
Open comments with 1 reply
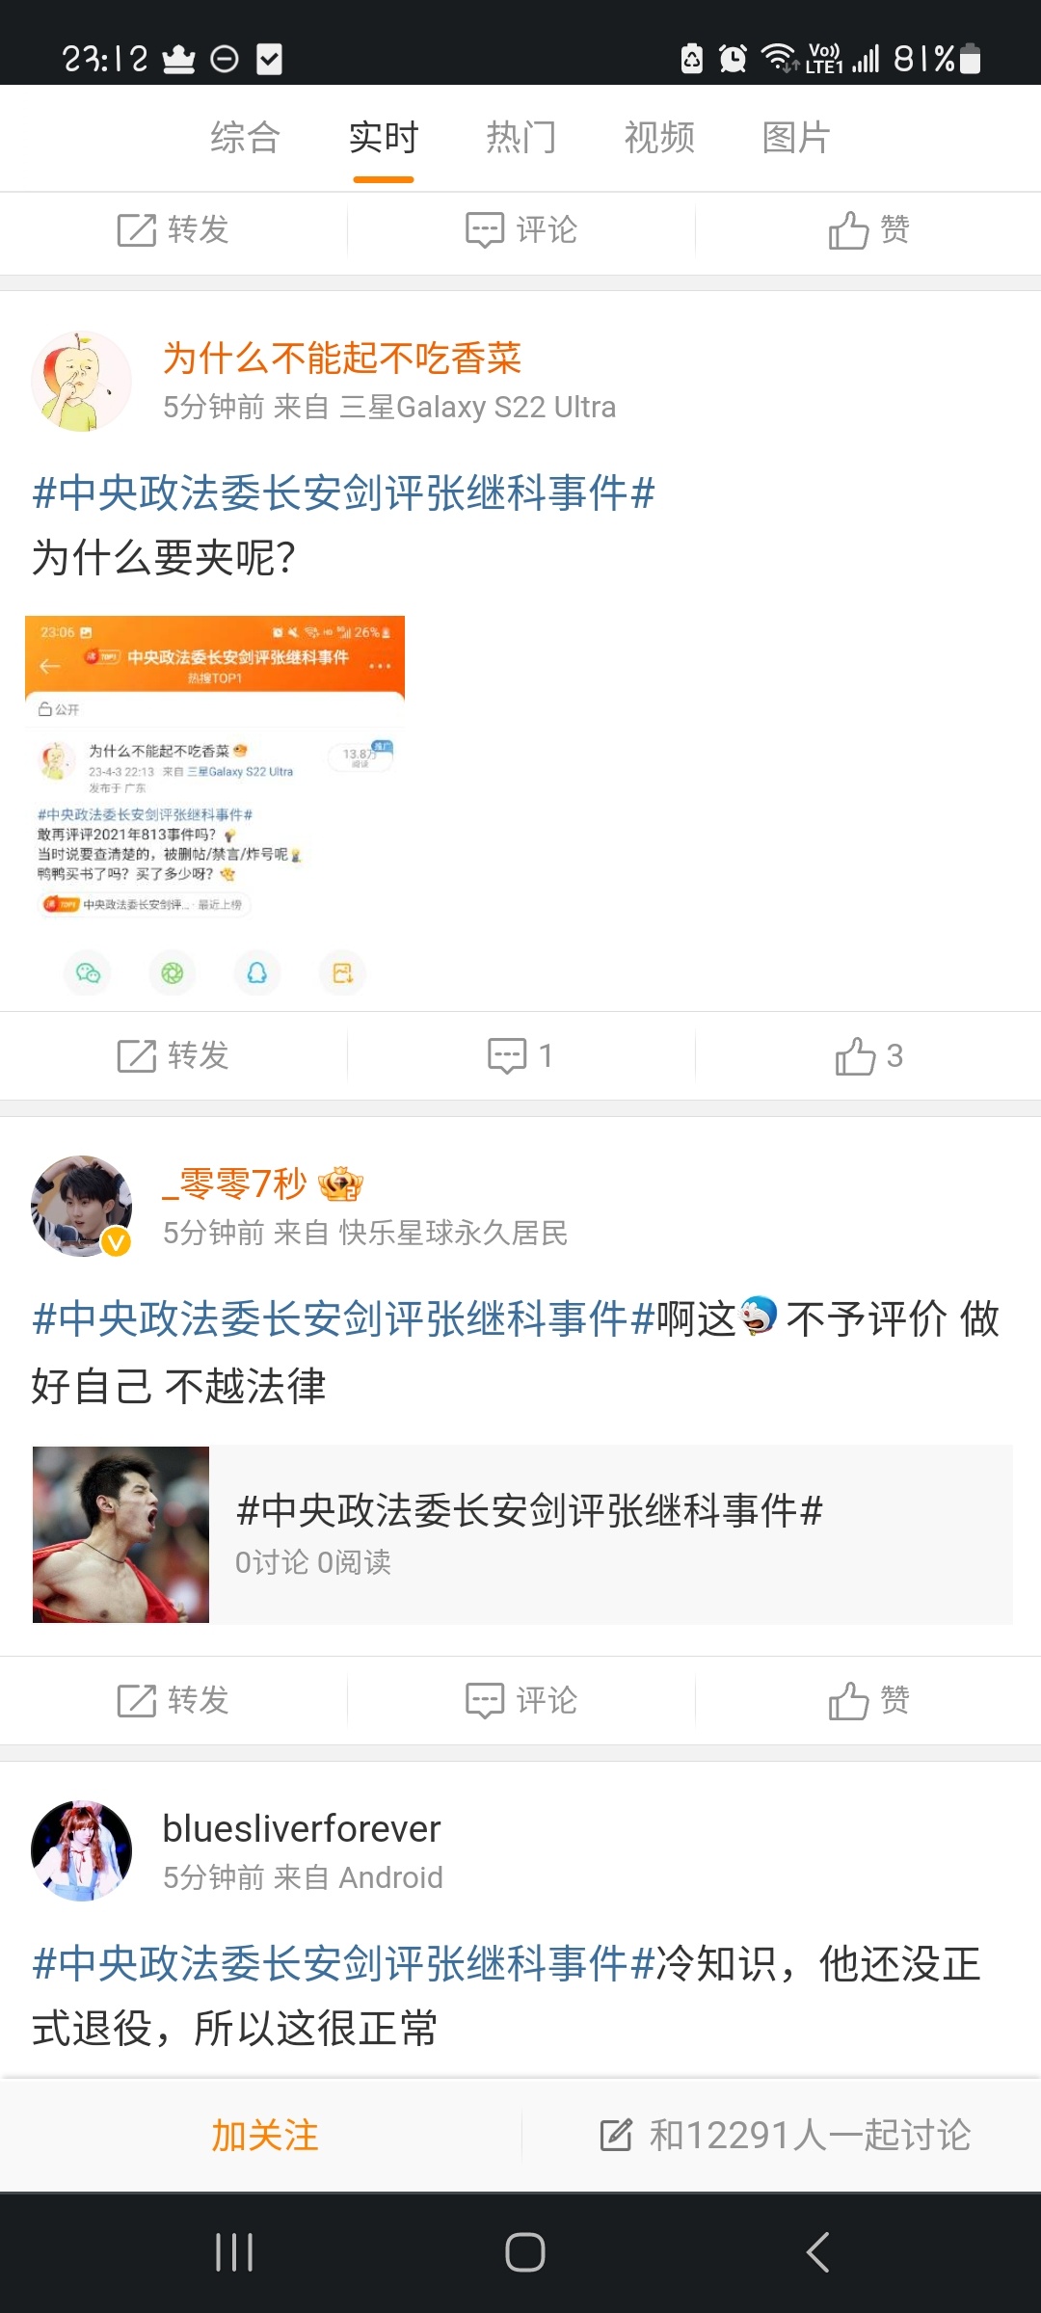tap(520, 1055)
